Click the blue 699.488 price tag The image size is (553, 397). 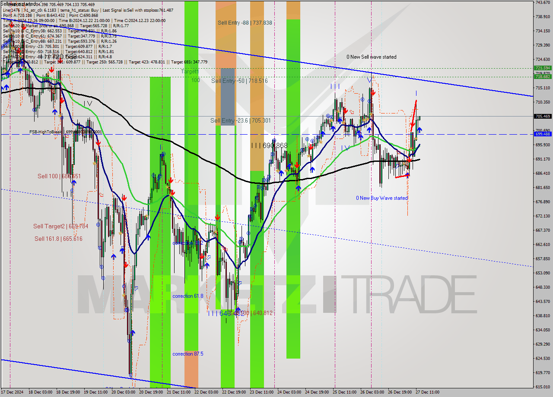[543, 134]
